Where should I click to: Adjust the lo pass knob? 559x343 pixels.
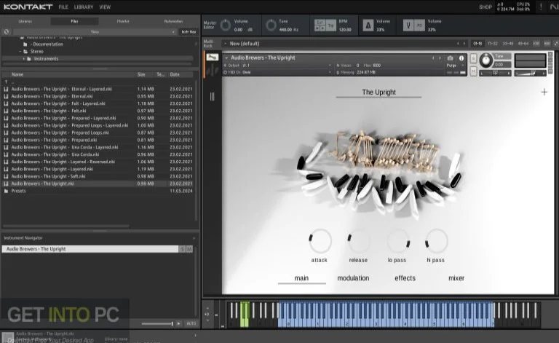398,240
